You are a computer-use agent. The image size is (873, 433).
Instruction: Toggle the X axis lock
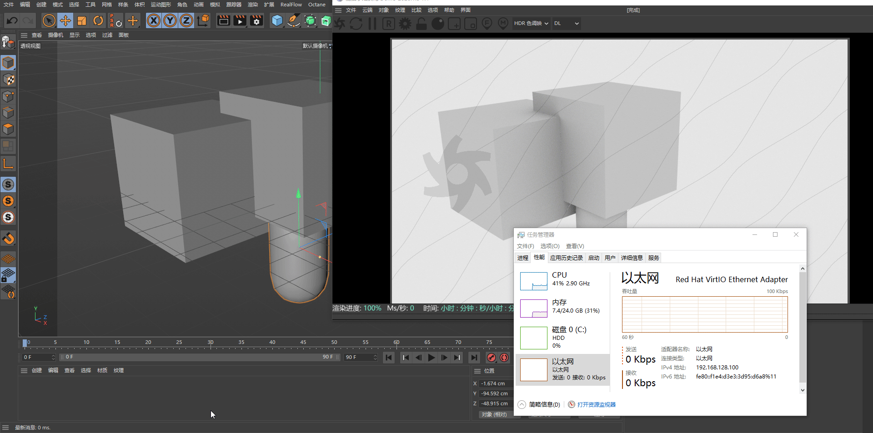point(154,20)
